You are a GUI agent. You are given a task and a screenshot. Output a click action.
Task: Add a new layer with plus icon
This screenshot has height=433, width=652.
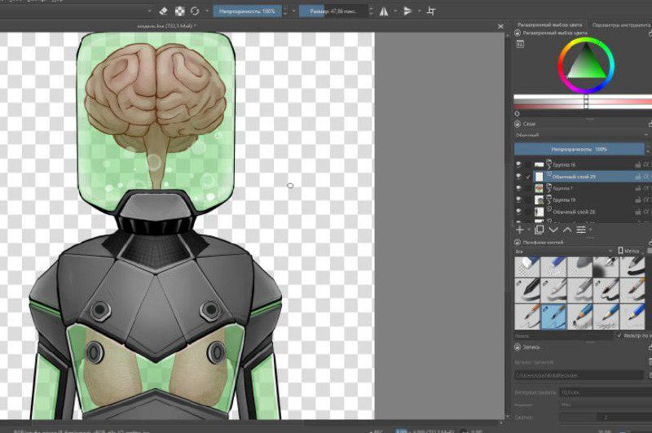click(x=520, y=230)
